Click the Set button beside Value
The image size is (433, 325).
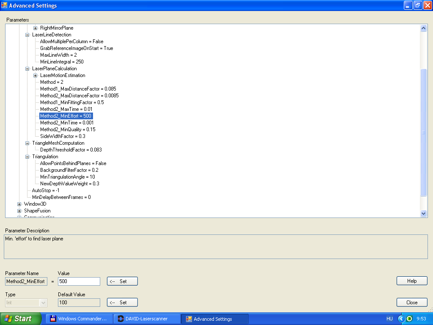click(x=122, y=281)
